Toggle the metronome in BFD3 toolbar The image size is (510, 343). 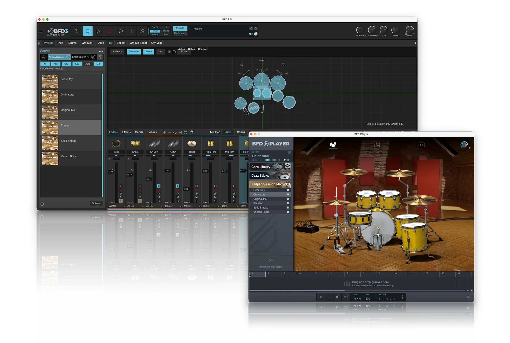(x=142, y=31)
